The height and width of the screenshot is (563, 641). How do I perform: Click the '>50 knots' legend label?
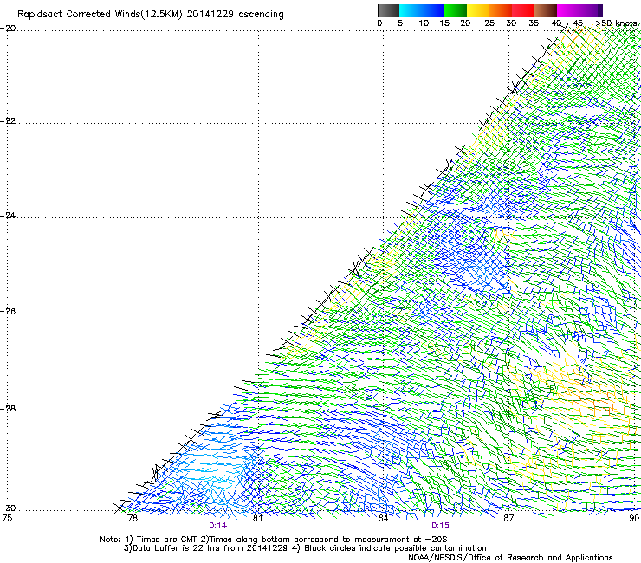tap(616, 23)
